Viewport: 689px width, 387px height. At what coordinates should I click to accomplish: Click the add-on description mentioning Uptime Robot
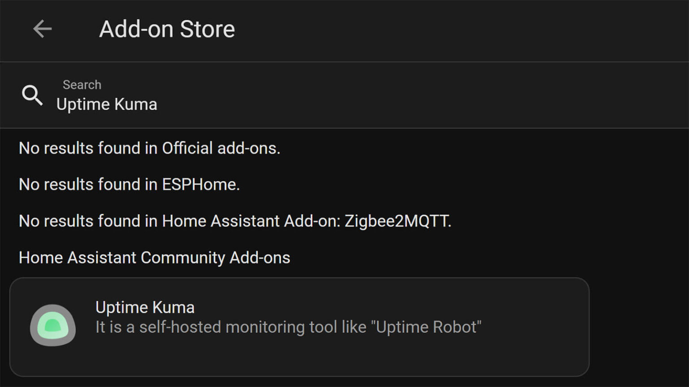coord(288,327)
